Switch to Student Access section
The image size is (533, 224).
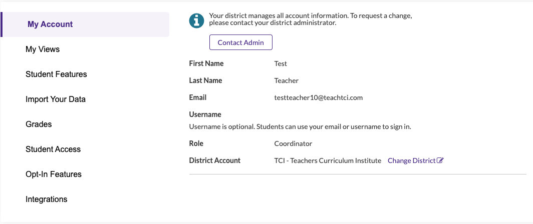click(x=53, y=149)
